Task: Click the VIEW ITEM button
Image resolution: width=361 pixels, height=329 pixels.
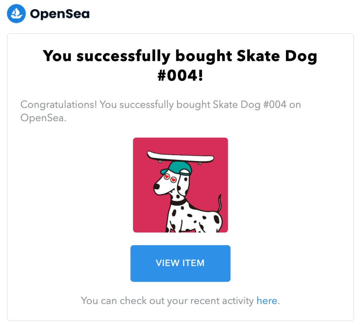Action: click(x=180, y=263)
